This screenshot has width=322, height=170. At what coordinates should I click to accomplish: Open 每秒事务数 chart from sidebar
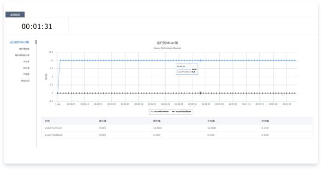pyautogui.click(x=24, y=49)
